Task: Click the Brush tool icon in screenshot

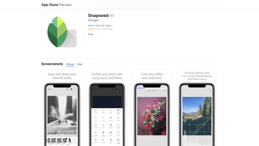Action: coord(103,125)
